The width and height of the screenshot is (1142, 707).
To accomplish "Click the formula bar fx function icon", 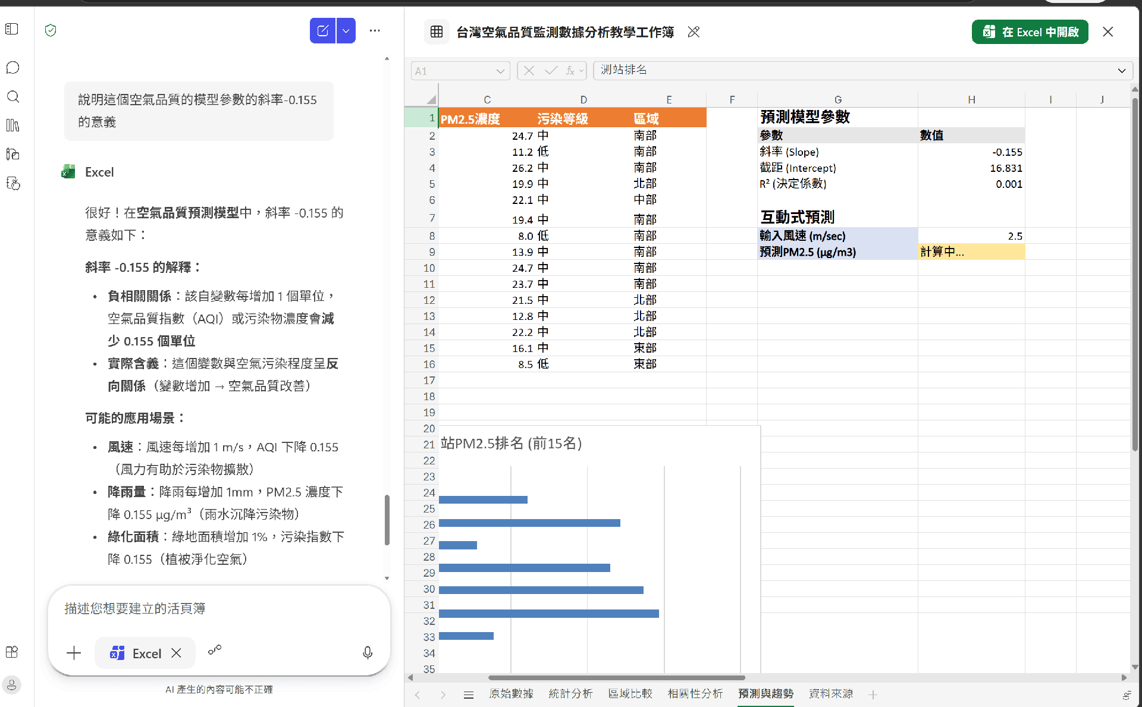I will pyautogui.click(x=570, y=71).
